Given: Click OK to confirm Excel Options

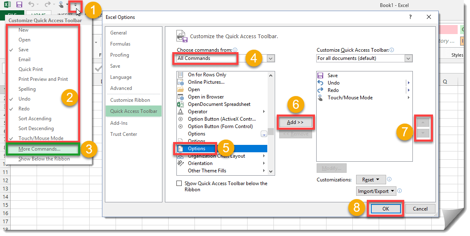Looking at the screenshot, I should pyautogui.click(x=386, y=209).
